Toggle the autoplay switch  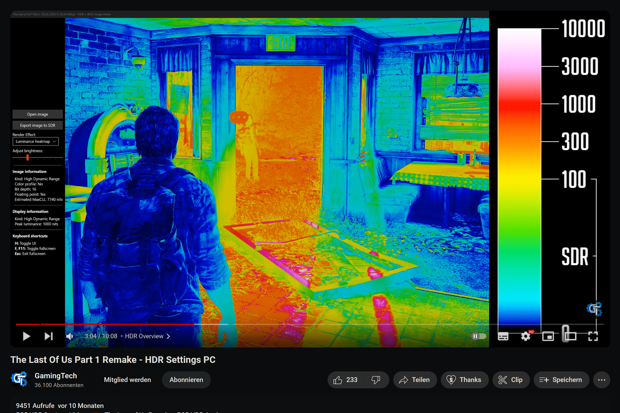(x=478, y=336)
